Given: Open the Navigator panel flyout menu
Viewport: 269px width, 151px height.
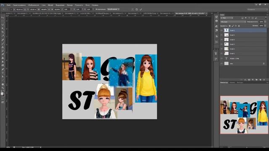Looking at the screenshot, I should pos(267,83).
